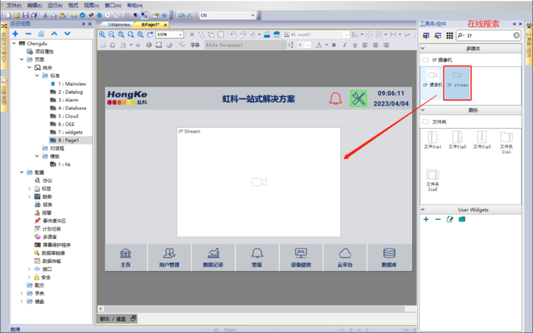Open the 编辑(E) menu

35,5
